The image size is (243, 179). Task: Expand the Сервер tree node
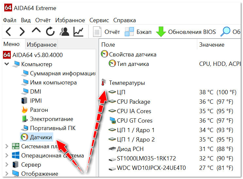pyautogui.click(x=7, y=164)
